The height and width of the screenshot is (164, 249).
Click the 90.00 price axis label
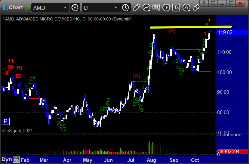pyautogui.click(x=223, y=92)
